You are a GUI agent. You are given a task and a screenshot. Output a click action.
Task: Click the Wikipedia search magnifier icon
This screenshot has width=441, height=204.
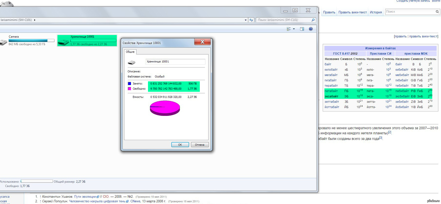click(x=437, y=12)
